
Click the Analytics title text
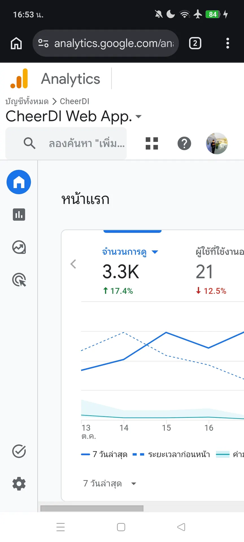coord(71,79)
